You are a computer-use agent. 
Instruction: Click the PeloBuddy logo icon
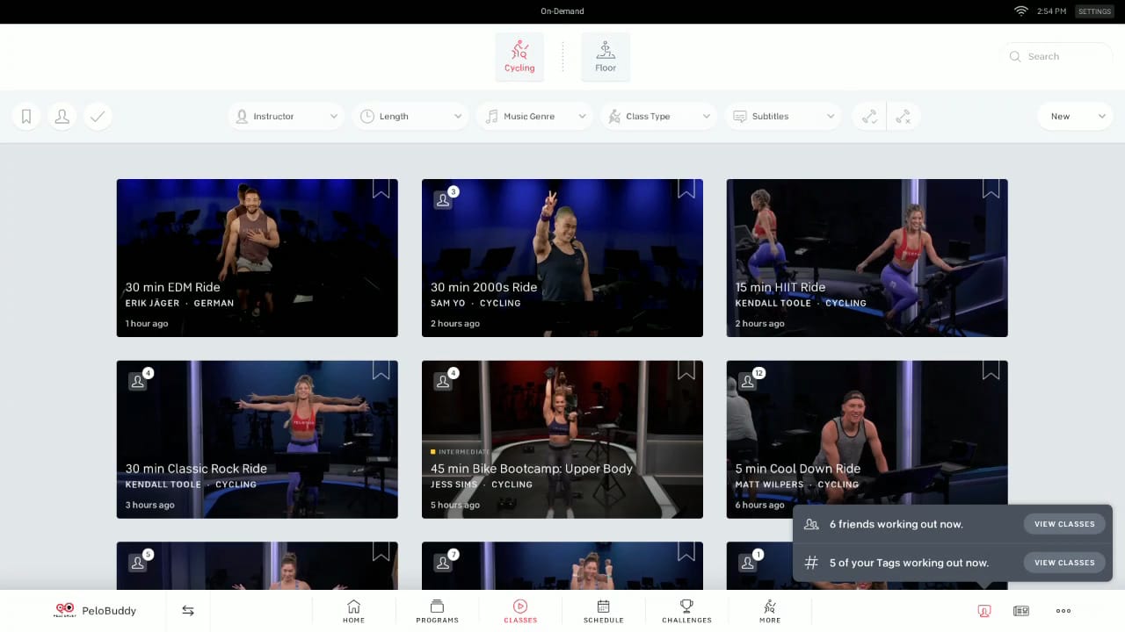point(65,610)
